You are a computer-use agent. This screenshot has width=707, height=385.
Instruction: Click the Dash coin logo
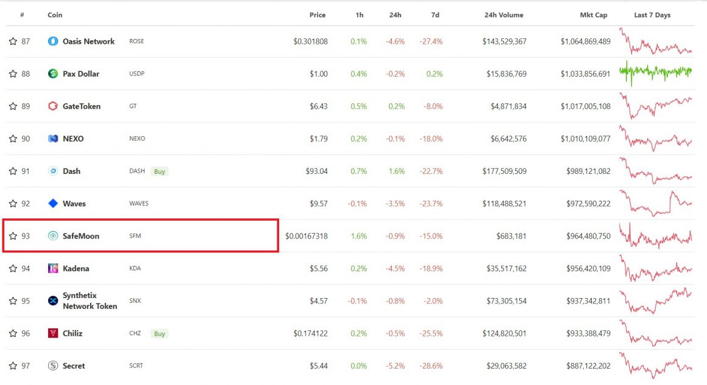click(52, 171)
